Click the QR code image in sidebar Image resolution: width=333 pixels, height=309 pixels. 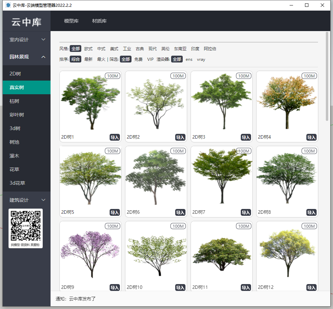click(x=26, y=228)
